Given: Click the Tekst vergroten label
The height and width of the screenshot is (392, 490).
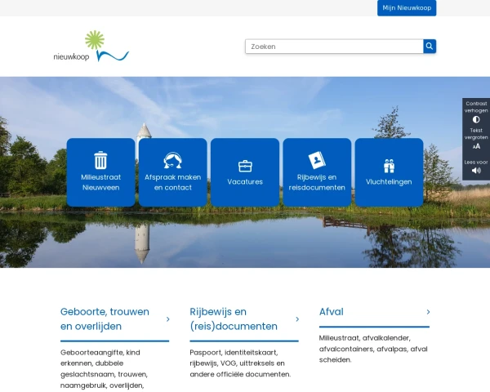Looking at the screenshot, I should [476, 134].
